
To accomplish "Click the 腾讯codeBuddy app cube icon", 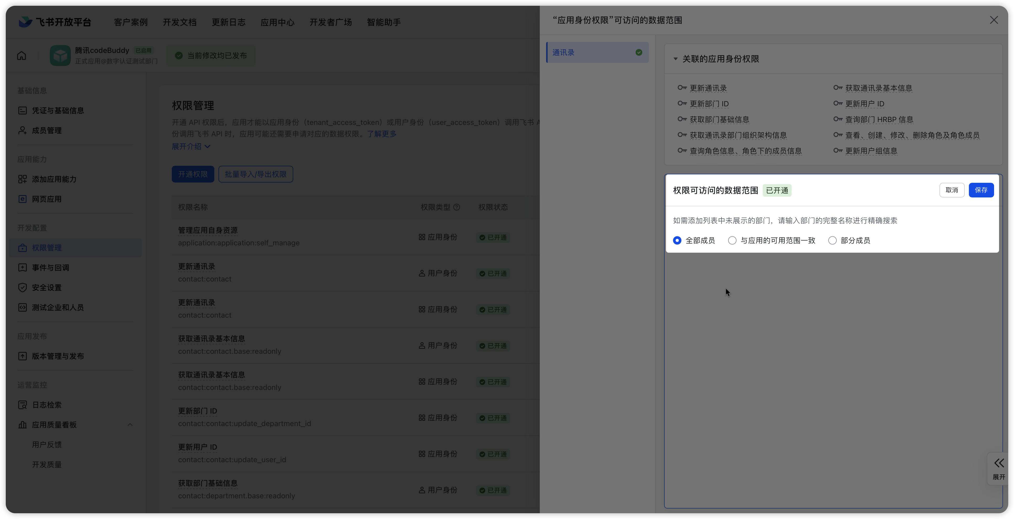I will click(60, 56).
